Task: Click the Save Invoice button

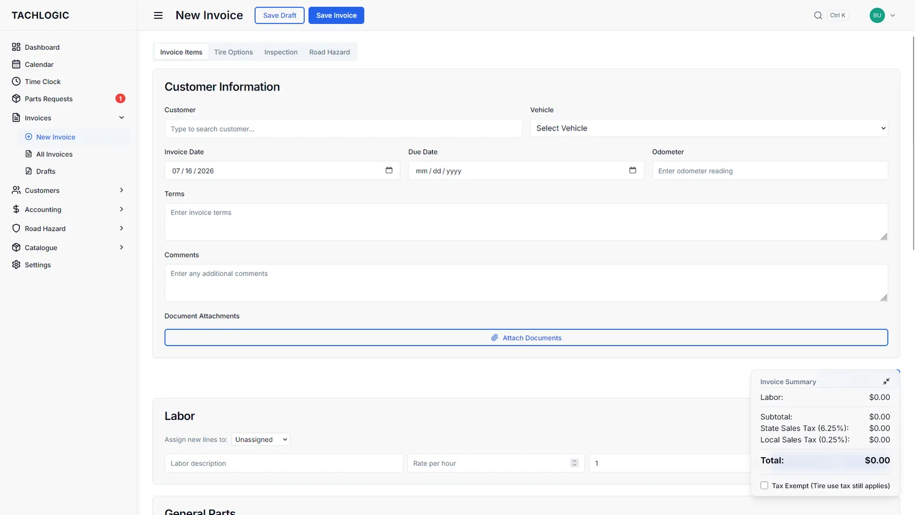Action: pos(336,15)
